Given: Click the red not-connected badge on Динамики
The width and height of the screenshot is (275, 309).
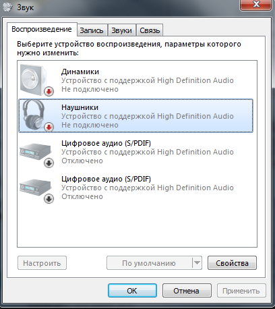Looking at the screenshot, I should (x=49, y=91).
